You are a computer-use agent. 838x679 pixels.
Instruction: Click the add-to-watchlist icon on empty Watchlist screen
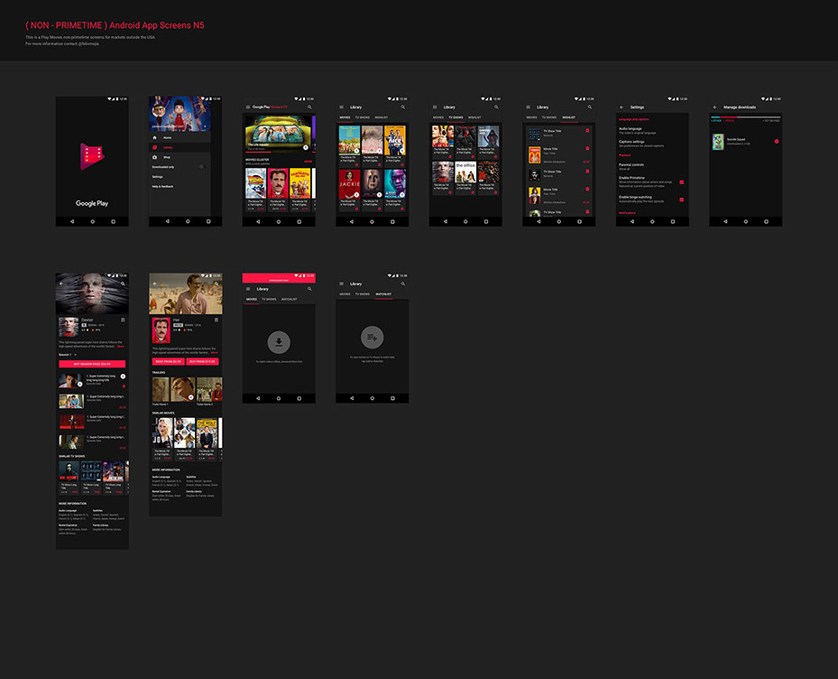tap(373, 337)
